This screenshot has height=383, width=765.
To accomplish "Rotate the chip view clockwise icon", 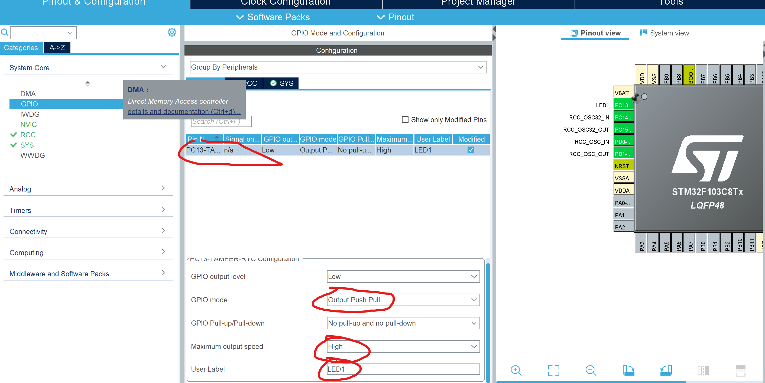I will pos(628,370).
